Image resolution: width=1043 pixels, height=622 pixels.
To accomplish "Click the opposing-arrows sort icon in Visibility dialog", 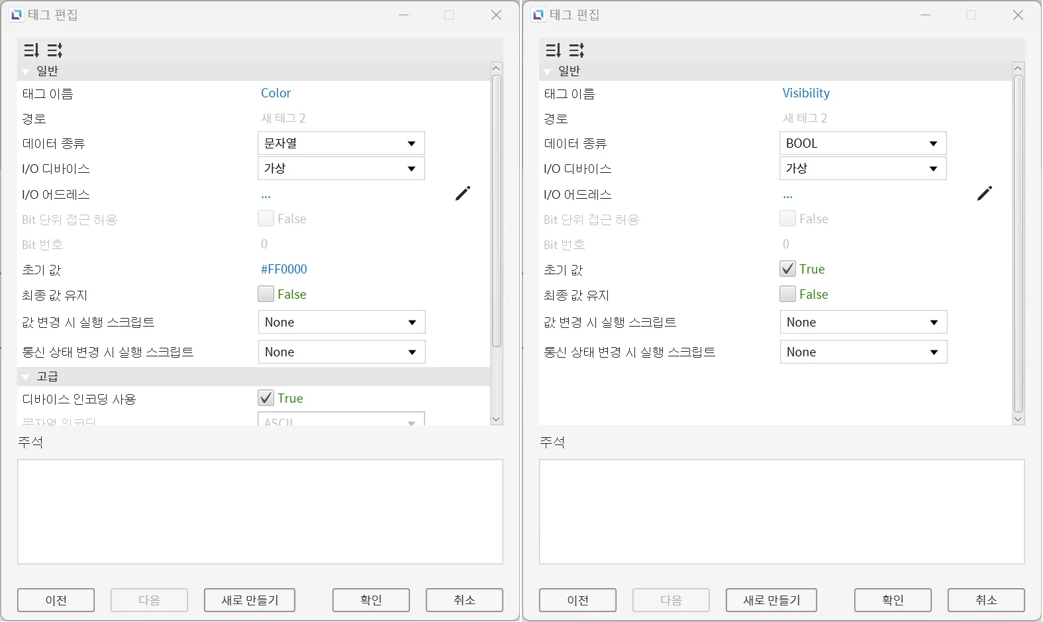I will tap(577, 50).
